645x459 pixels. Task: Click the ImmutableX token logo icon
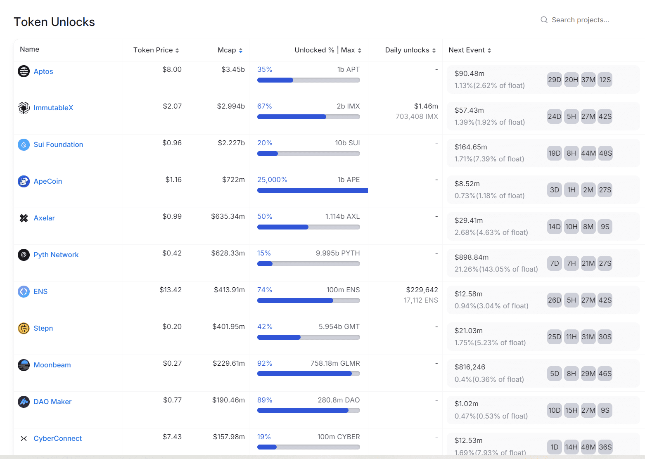tap(24, 108)
